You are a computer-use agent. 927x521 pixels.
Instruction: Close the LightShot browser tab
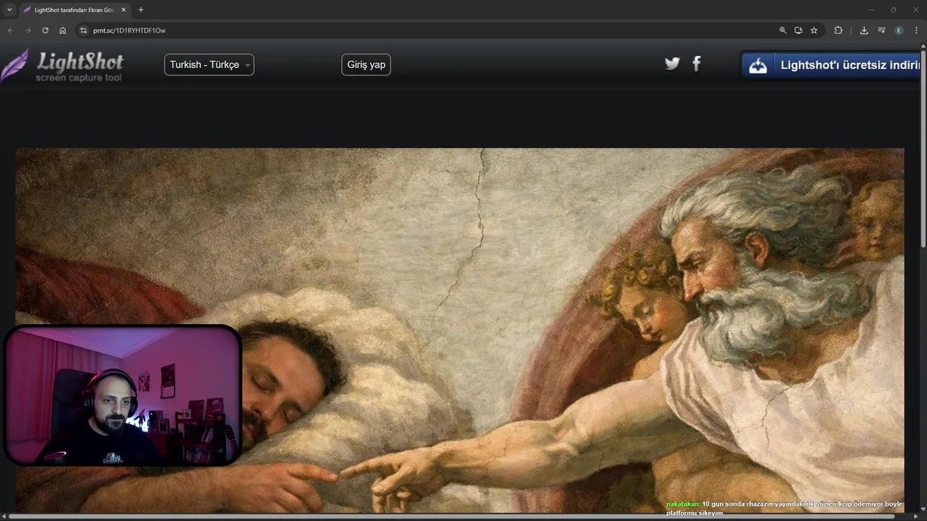pyautogui.click(x=123, y=10)
